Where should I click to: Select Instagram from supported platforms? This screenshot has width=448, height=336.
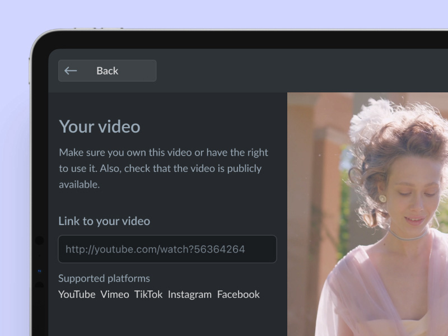[189, 295]
